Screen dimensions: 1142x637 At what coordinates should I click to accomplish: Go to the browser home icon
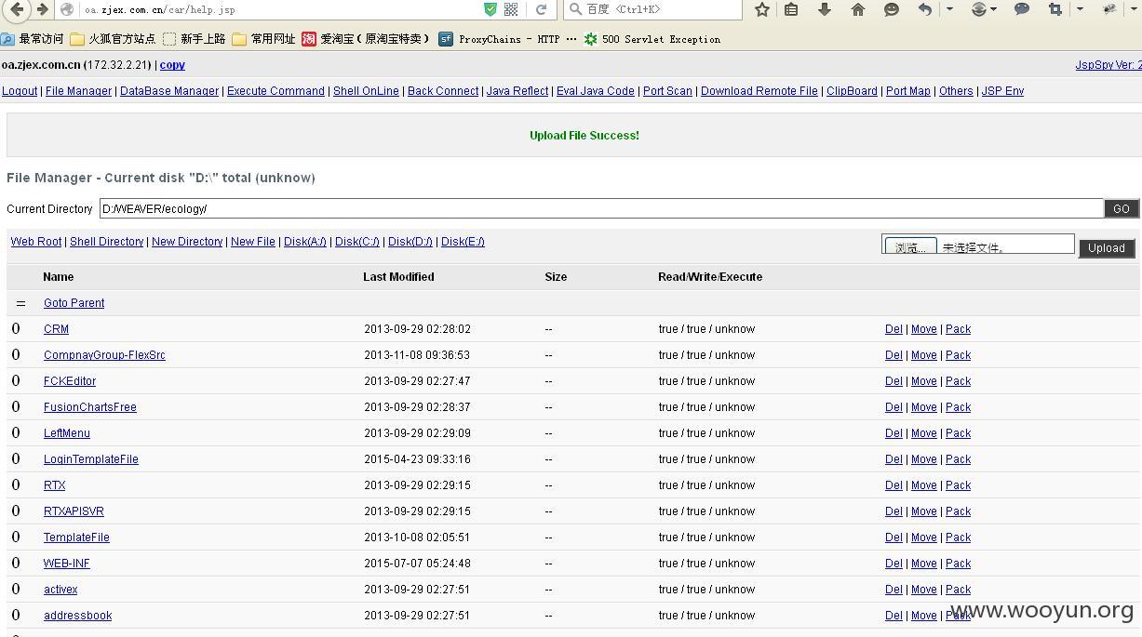pos(858,9)
